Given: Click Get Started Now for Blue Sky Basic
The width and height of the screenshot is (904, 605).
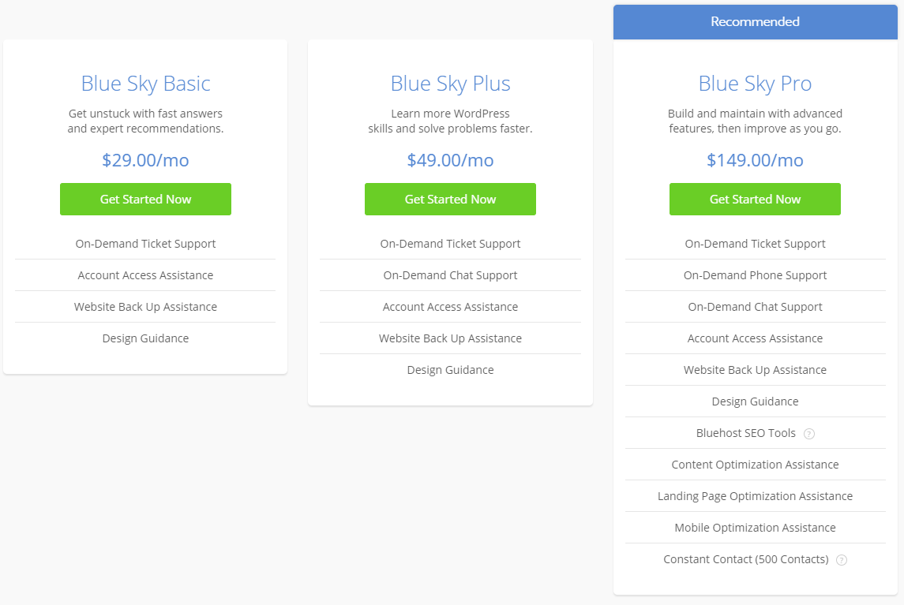Looking at the screenshot, I should (145, 200).
